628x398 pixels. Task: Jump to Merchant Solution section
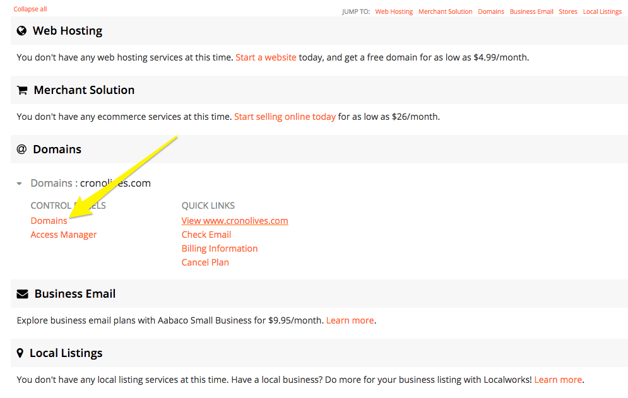[445, 11]
